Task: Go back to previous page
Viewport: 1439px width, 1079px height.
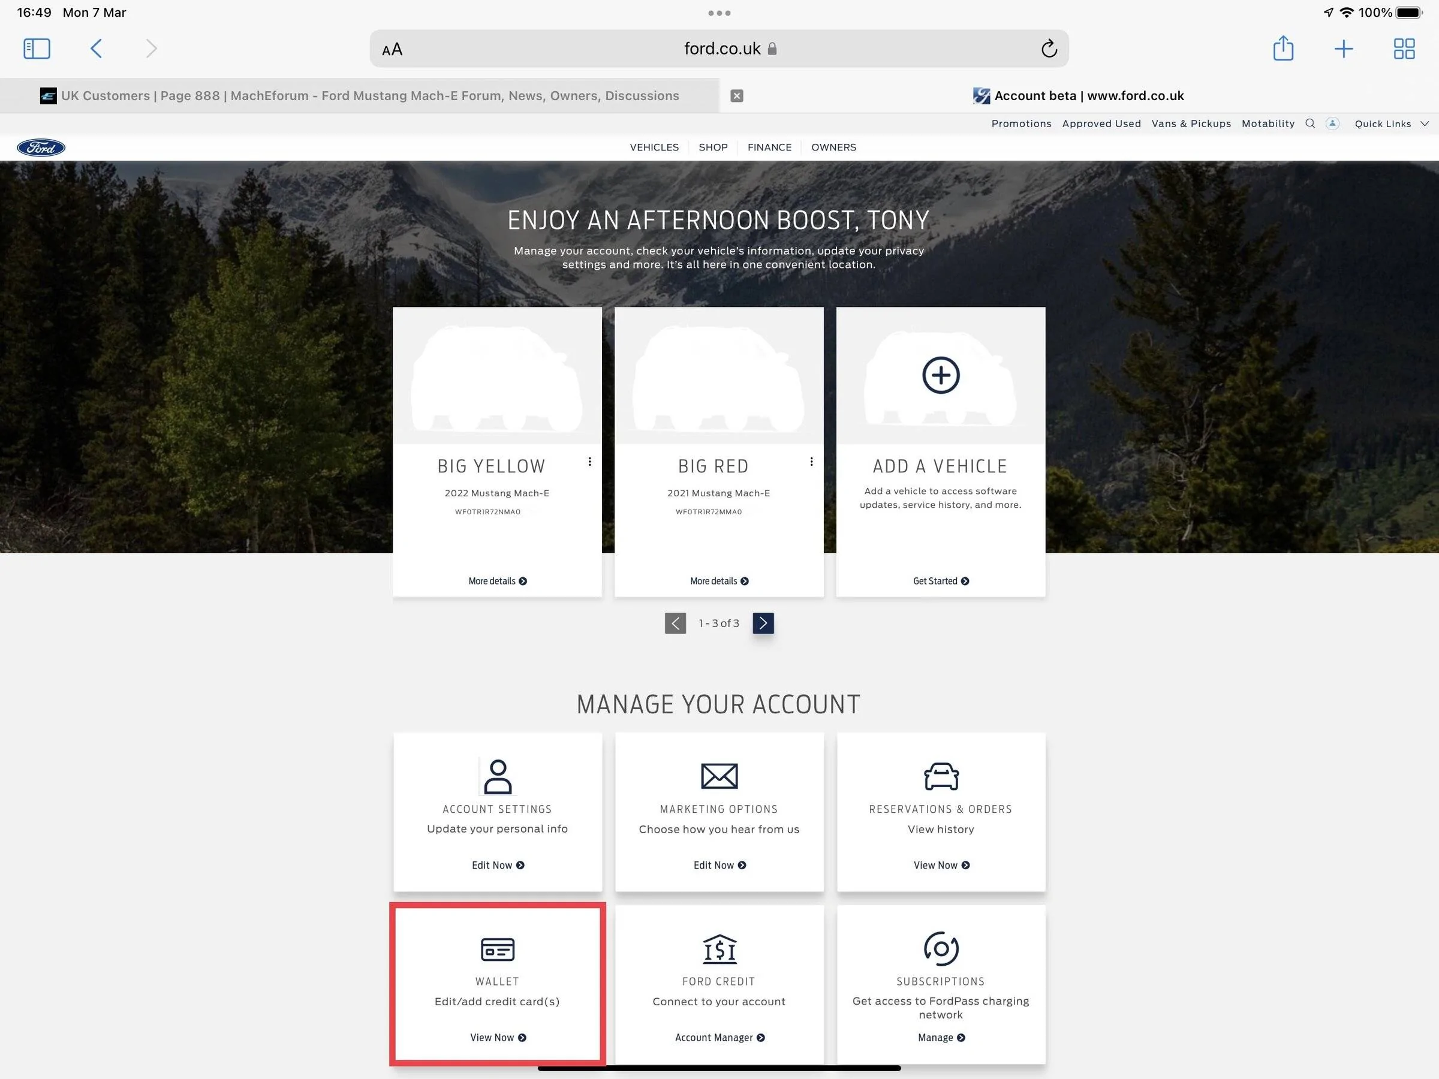Action: 97,49
